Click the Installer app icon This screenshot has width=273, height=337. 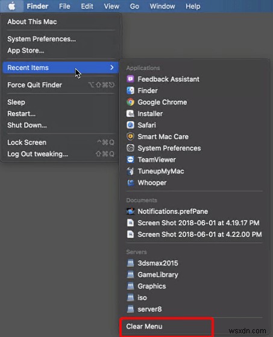(x=130, y=114)
